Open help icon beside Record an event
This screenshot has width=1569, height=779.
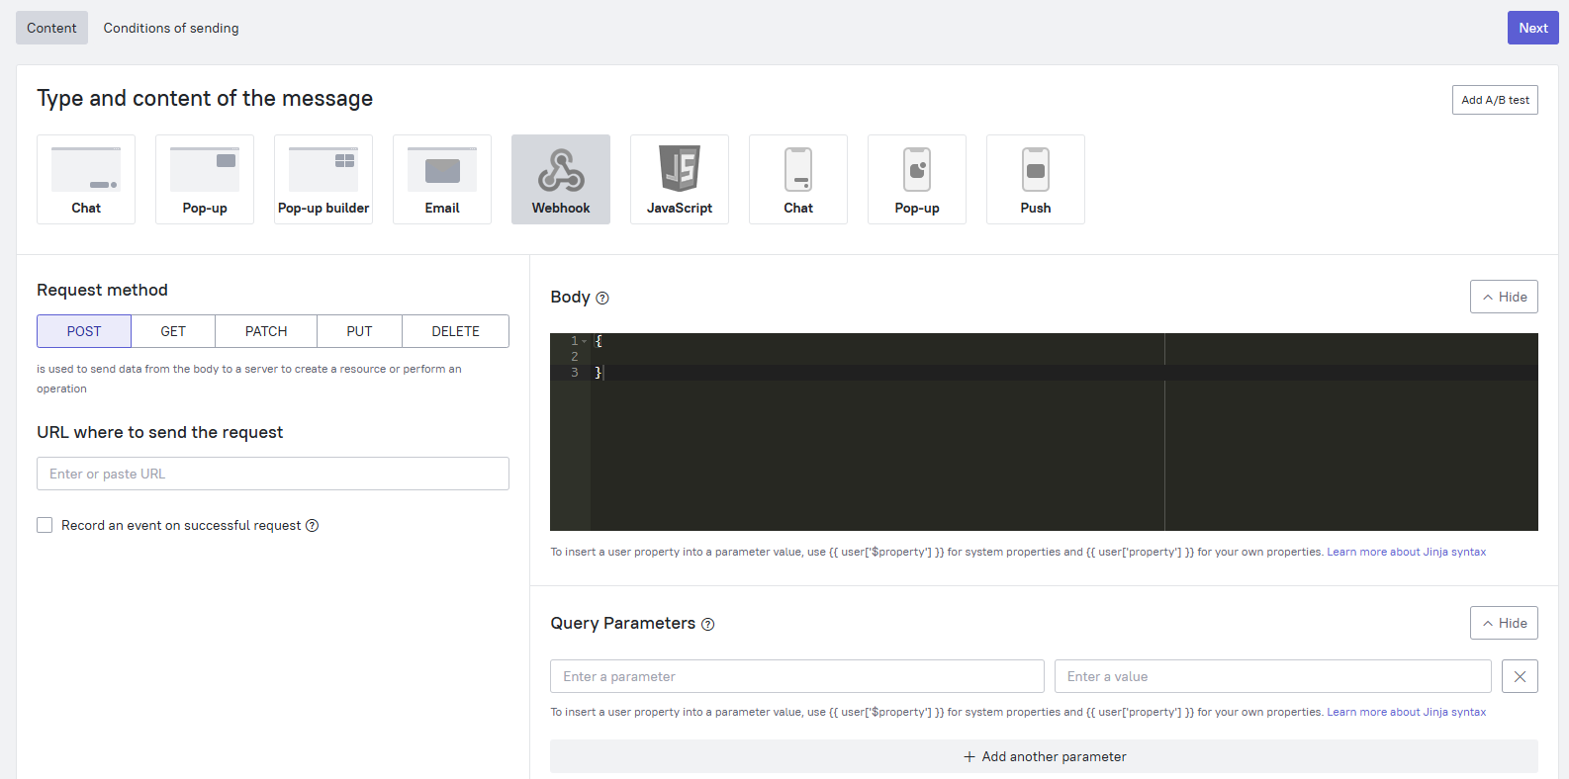pos(313,525)
